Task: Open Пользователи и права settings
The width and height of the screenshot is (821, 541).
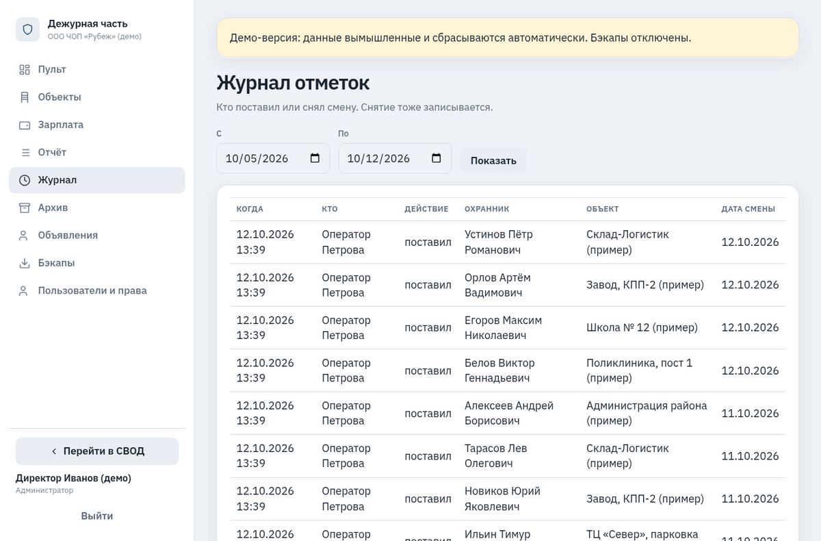Action: tap(97, 290)
